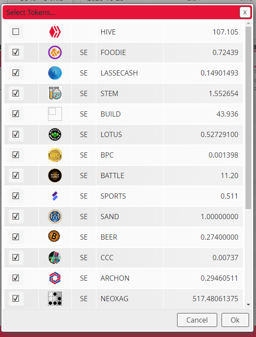This screenshot has width=256, height=337.
Task: Click the FOODIE bee token icon
Action: [55, 52]
